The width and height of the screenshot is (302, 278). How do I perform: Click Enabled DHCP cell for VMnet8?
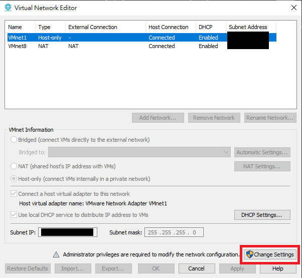point(208,46)
